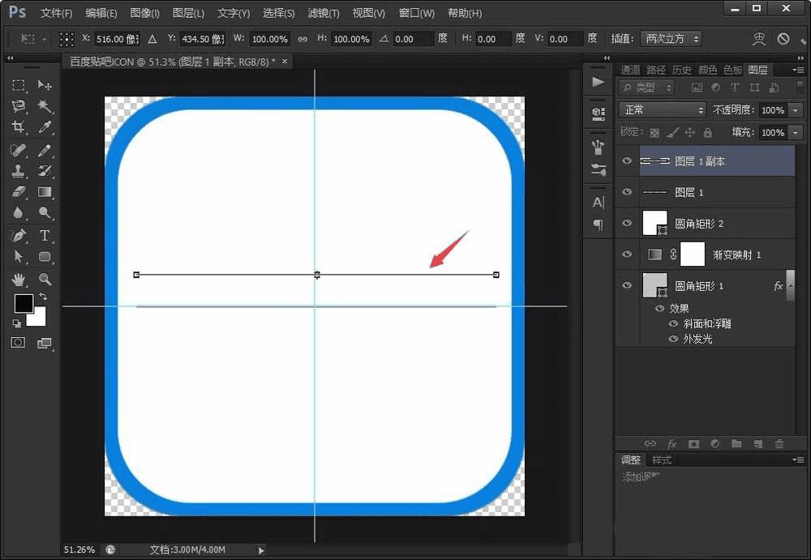The height and width of the screenshot is (560, 811).
Task: Hide the 图层 1 副本 layer
Action: [x=626, y=161]
